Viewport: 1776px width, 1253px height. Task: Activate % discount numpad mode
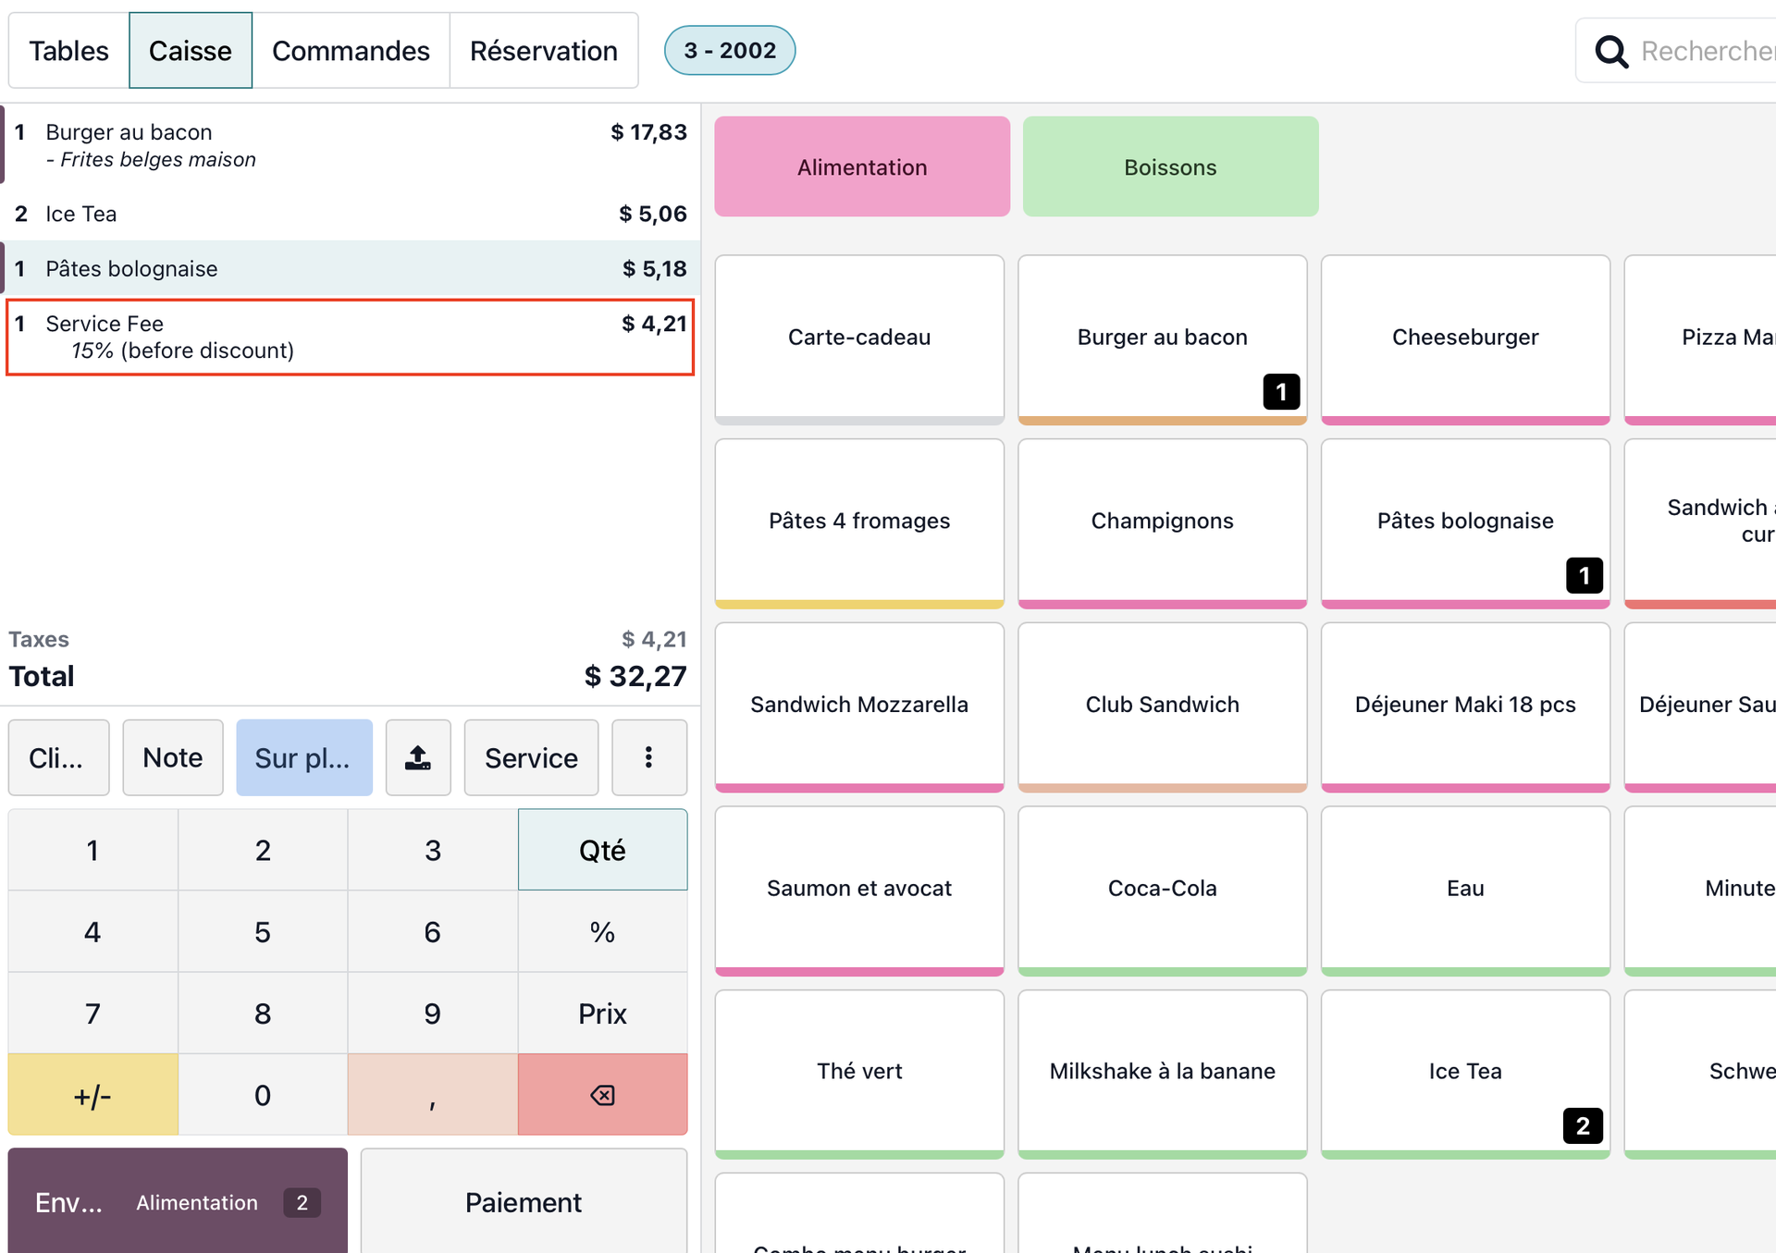[x=602, y=931]
